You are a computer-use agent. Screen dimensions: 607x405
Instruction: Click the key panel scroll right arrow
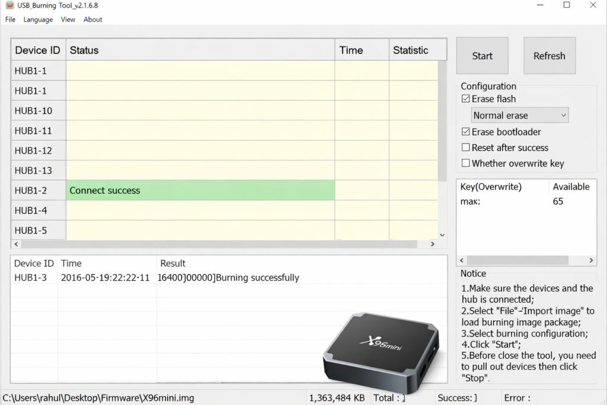(x=592, y=260)
